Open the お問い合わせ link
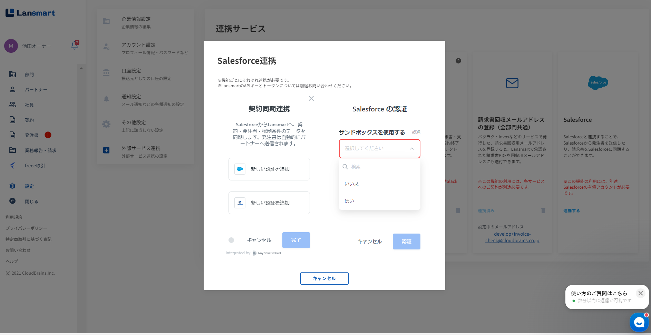651x335 pixels. (x=18, y=250)
